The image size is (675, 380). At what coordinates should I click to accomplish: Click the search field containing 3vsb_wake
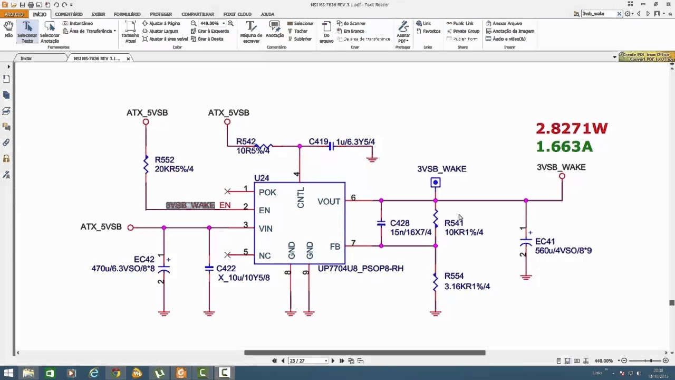(598, 14)
